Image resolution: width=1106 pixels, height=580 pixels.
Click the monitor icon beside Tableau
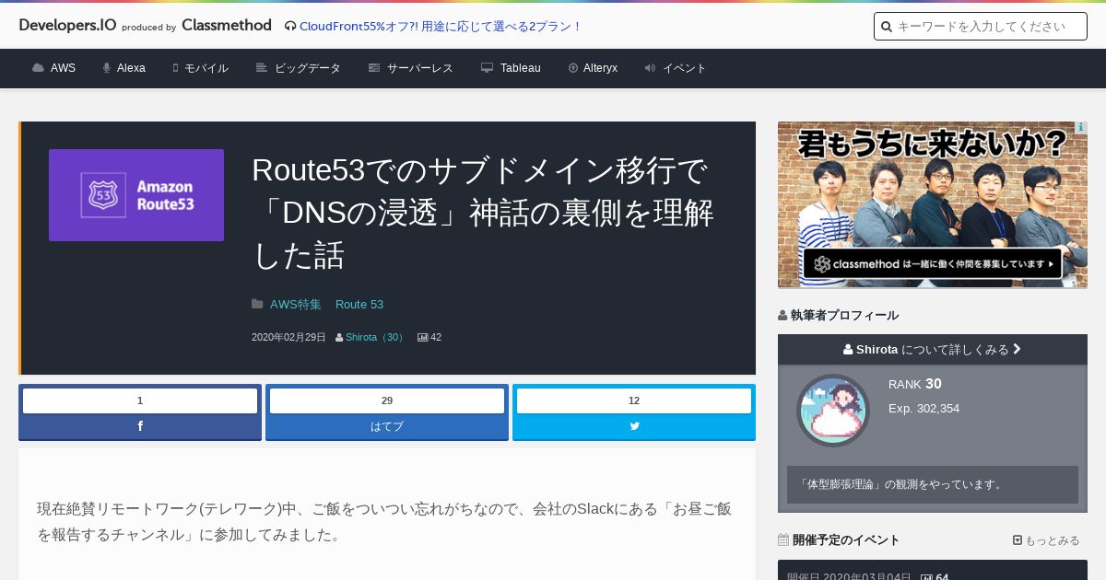coord(488,68)
